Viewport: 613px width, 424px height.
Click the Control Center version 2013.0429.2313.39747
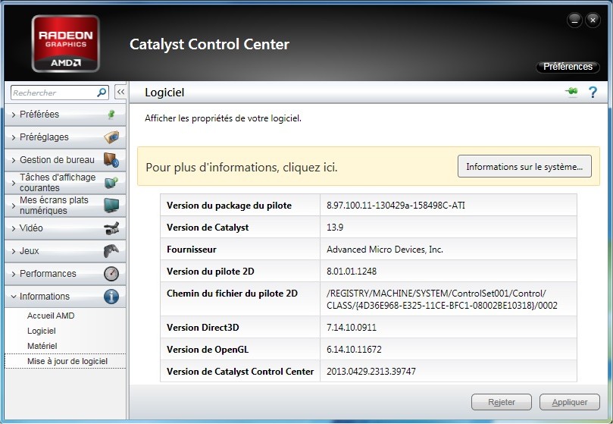[x=371, y=371]
